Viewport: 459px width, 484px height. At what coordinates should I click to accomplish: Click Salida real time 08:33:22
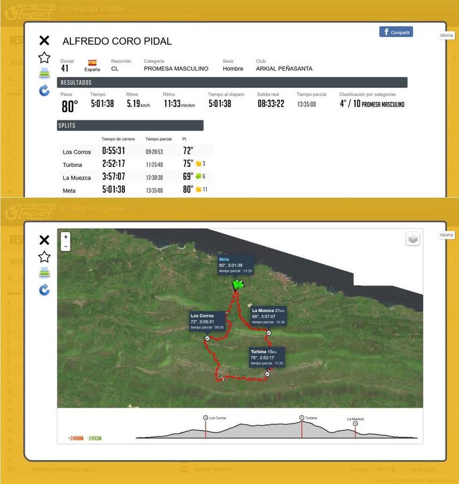[x=271, y=104]
